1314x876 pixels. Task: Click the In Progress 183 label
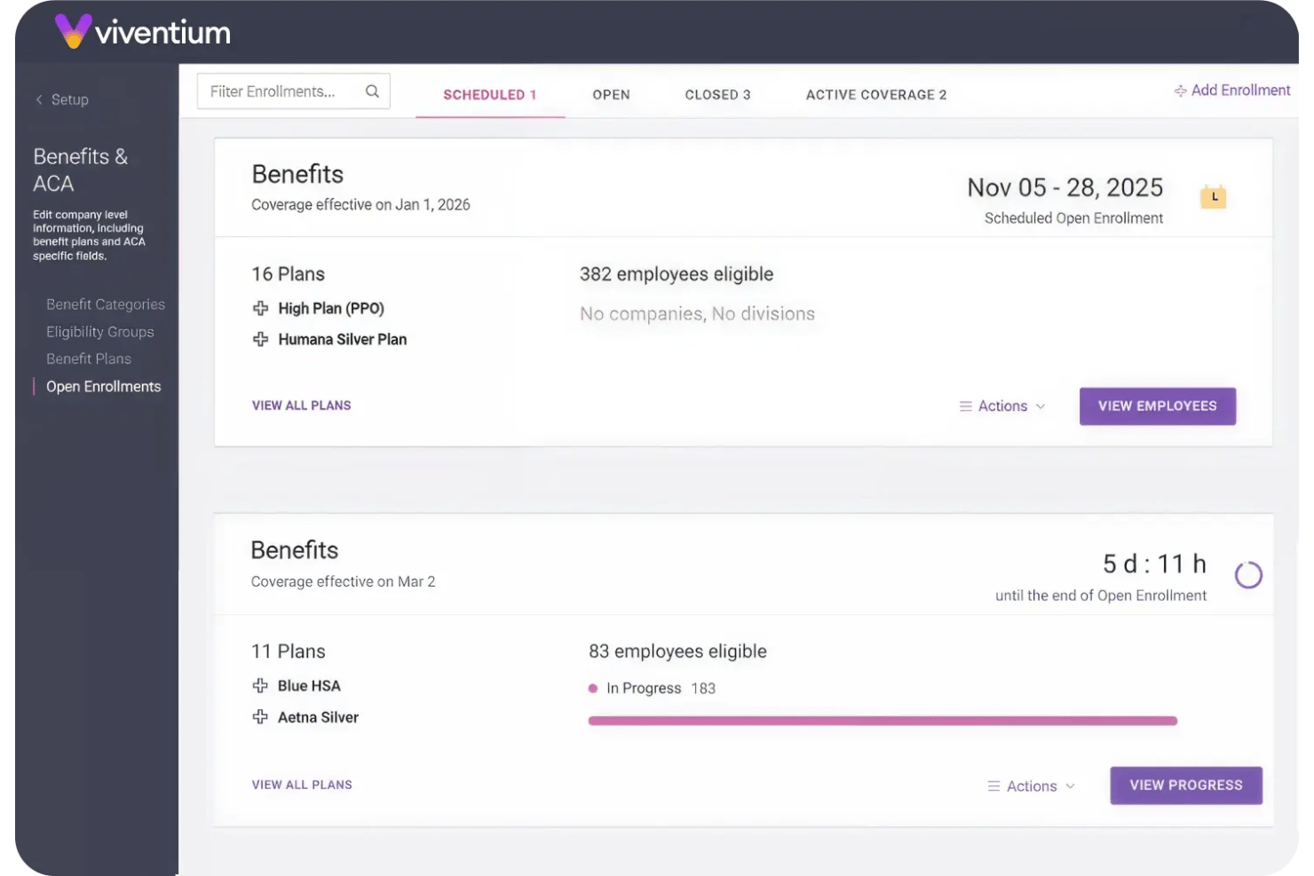(x=661, y=688)
